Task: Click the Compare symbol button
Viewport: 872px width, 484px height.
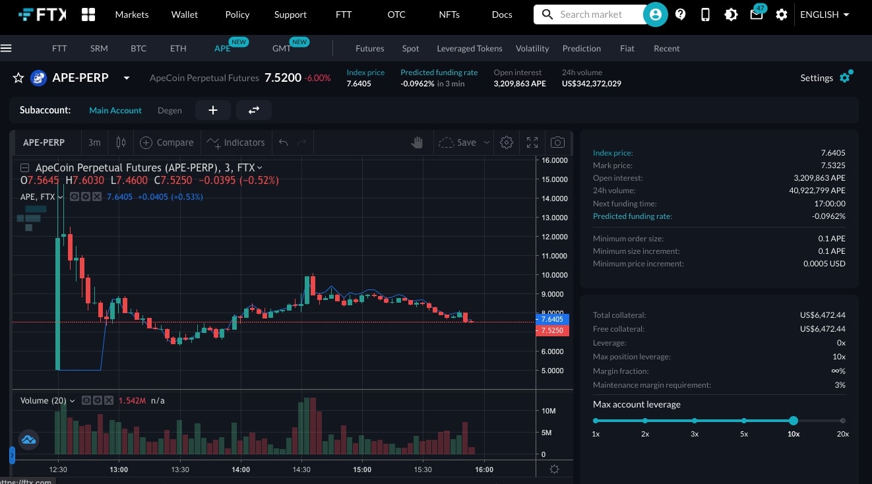Action: coord(167,142)
